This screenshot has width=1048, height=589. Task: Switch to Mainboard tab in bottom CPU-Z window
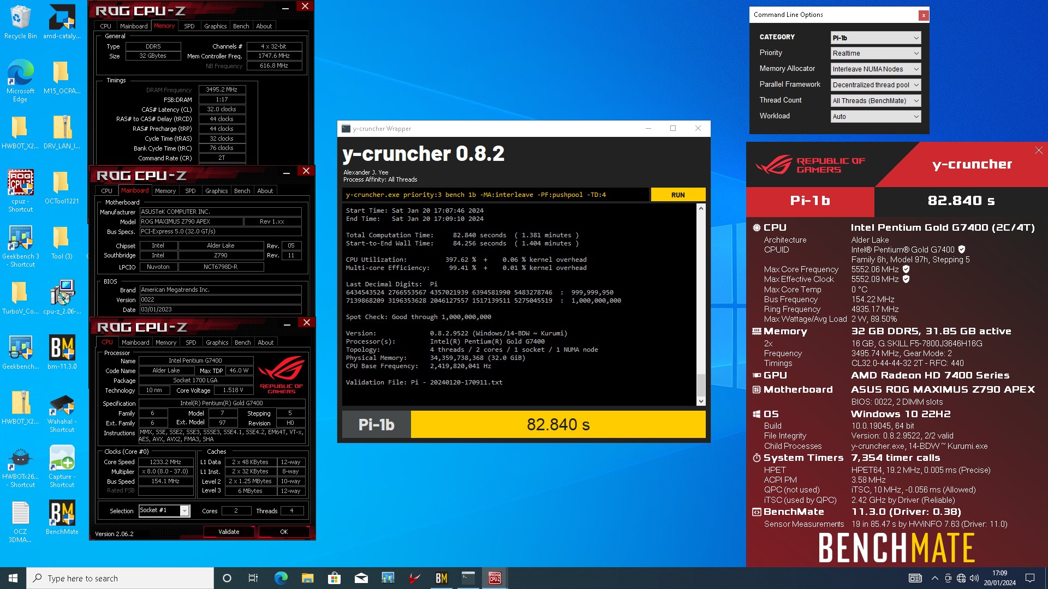[x=135, y=342]
